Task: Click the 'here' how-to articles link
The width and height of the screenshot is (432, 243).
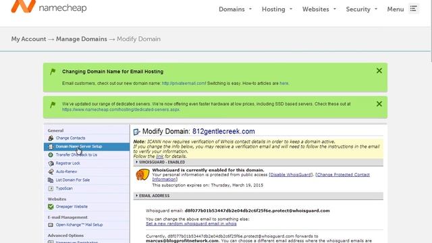Action: click(x=283, y=83)
